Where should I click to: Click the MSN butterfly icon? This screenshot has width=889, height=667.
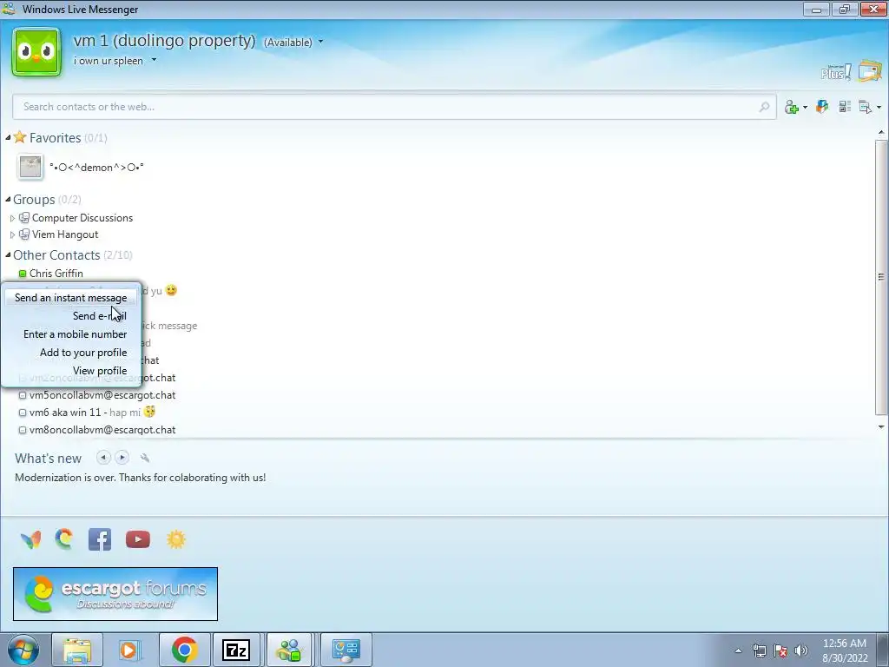click(30, 539)
